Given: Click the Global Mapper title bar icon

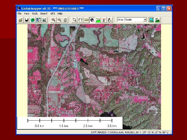Looking at the screenshot, I should tap(18, 9).
